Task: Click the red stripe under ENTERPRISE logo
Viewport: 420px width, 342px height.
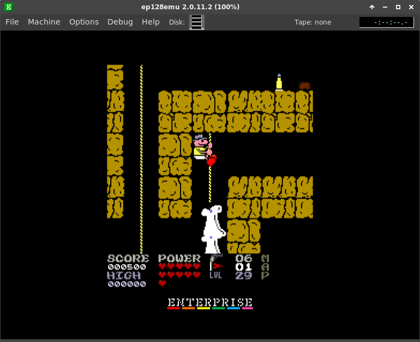Action: point(173,308)
